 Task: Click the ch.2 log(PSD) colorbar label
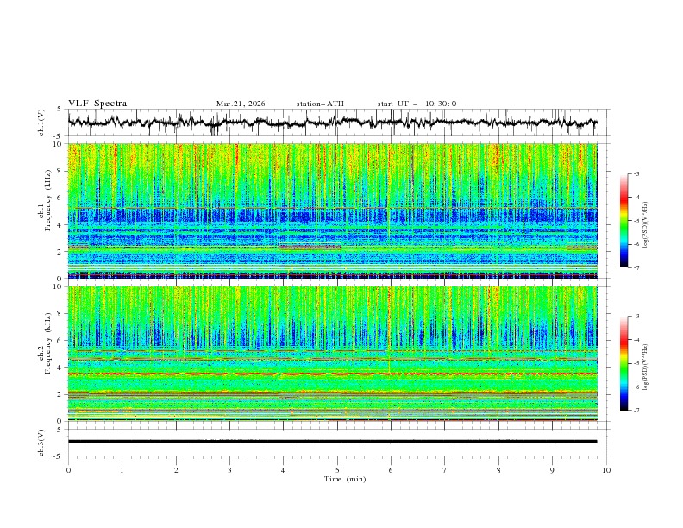(x=645, y=367)
